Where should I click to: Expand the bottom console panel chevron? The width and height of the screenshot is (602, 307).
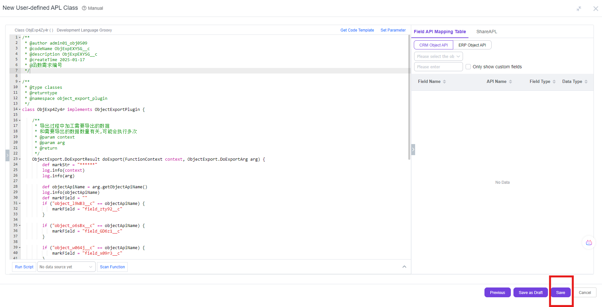pyautogui.click(x=404, y=267)
